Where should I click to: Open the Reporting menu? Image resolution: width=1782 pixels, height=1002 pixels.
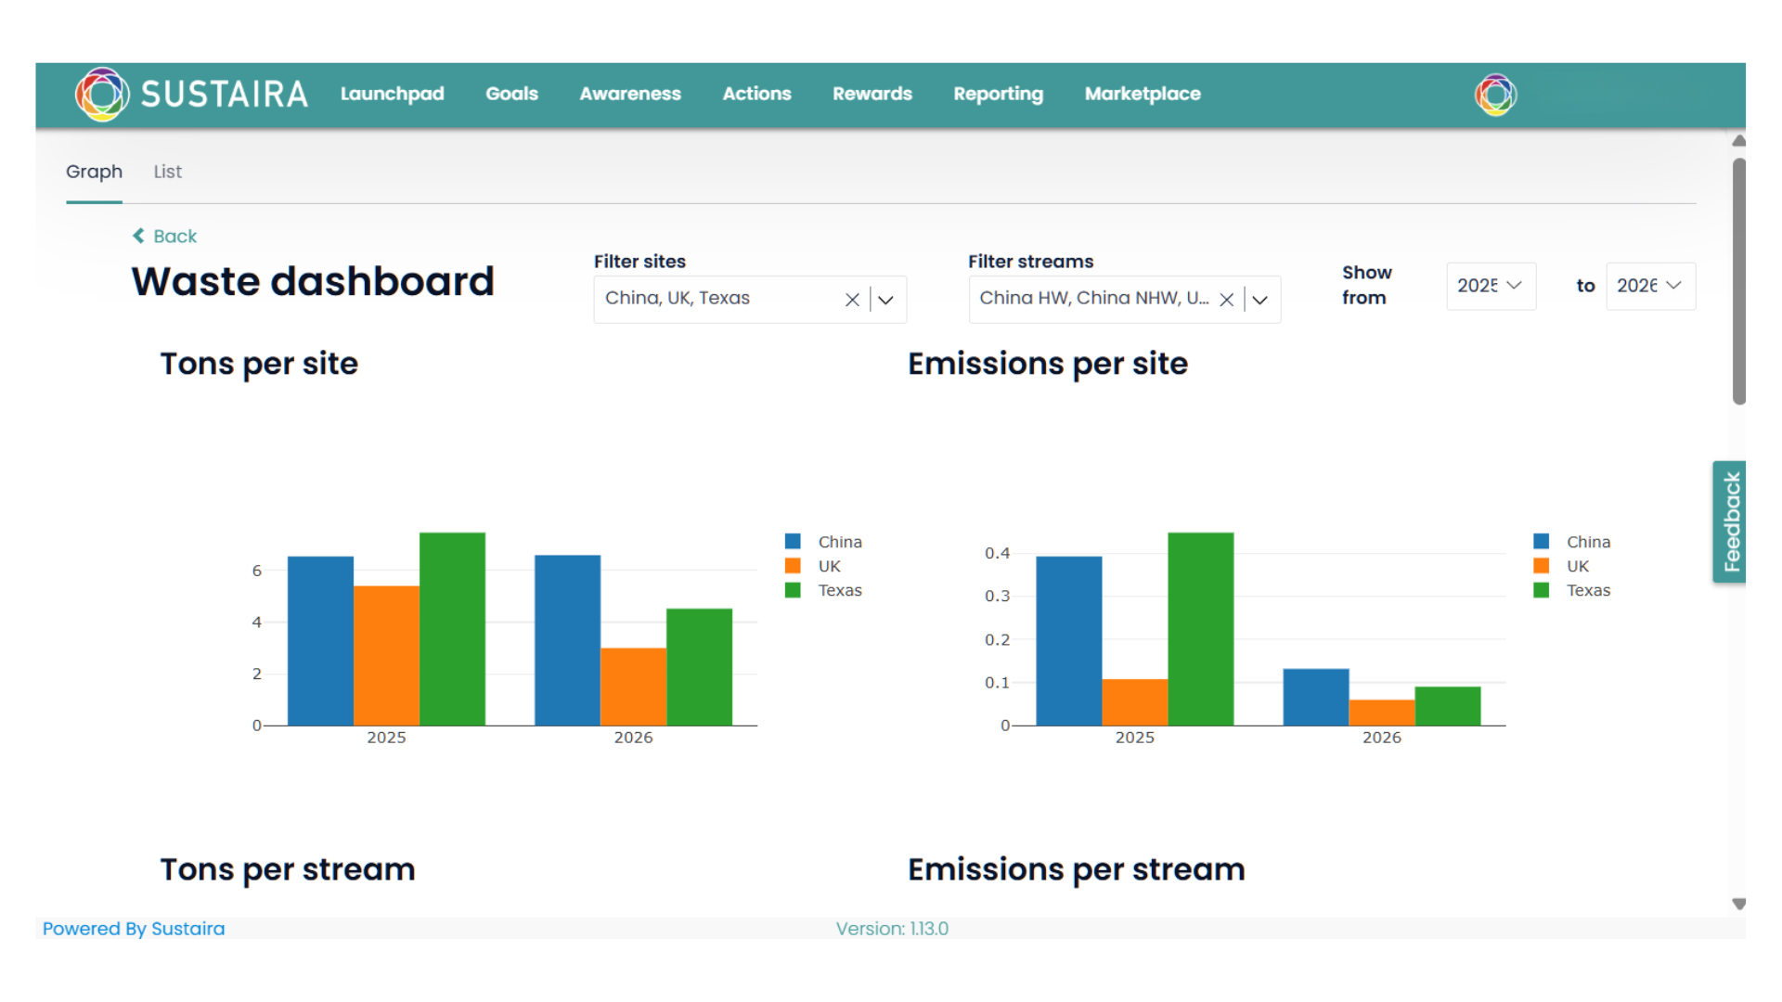[x=998, y=94]
